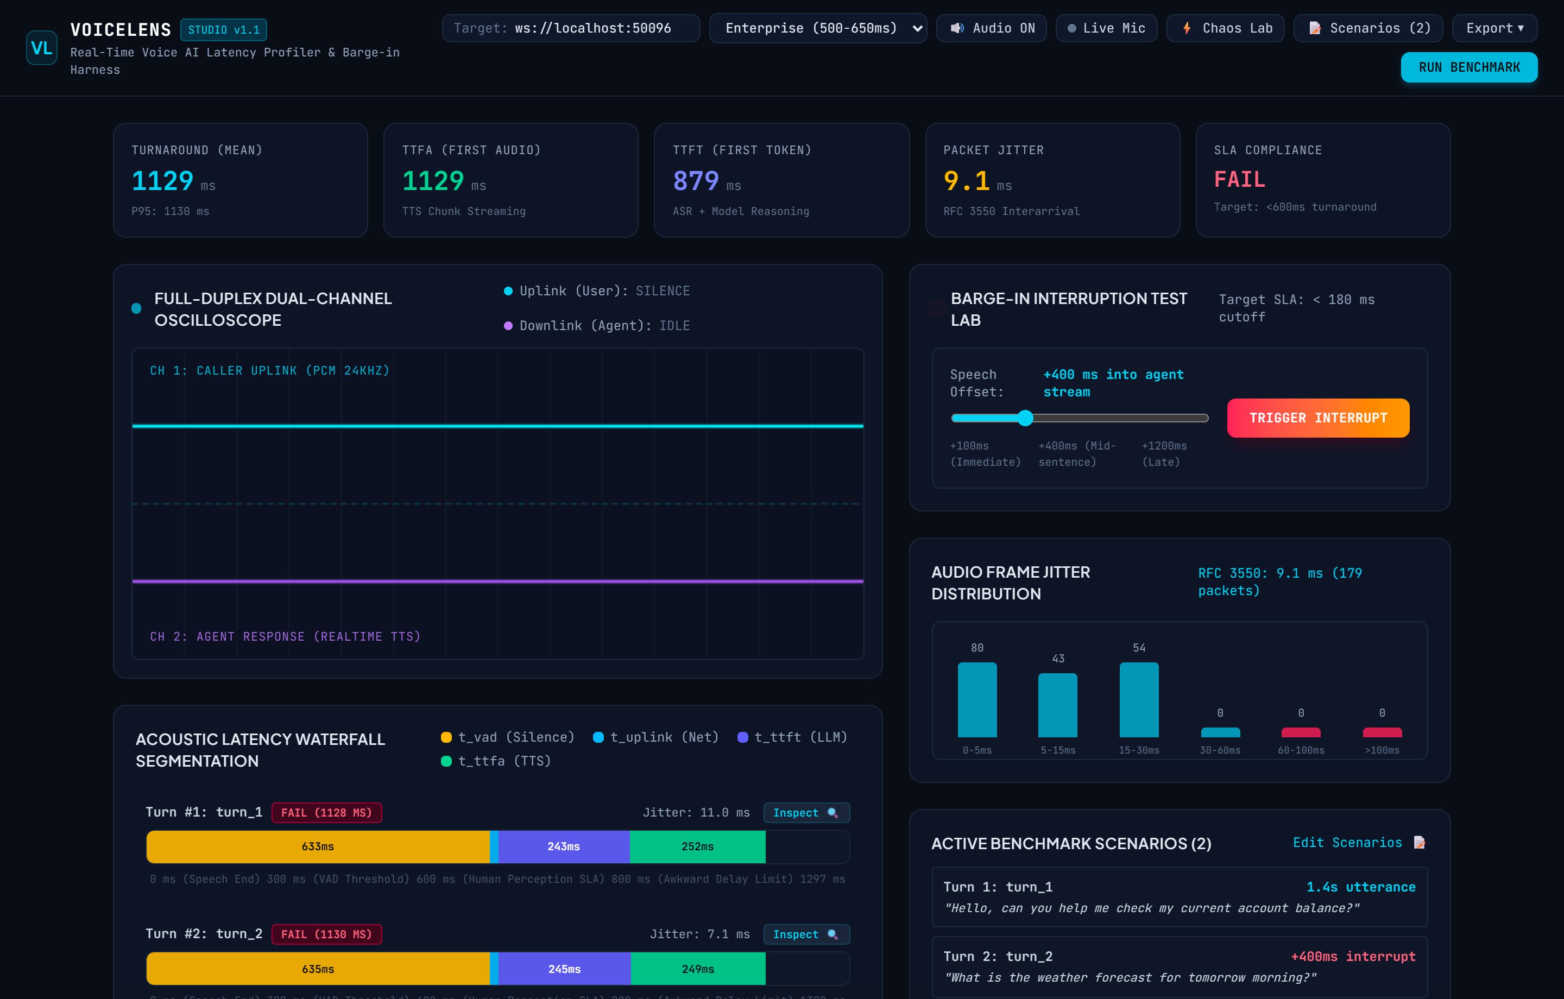Click the Uplink (User): SILENCE status
Image resolution: width=1564 pixels, height=999 pixels.
[x=597, y=291]
